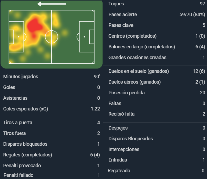Click the Penalti fallado label
The height and width of the screenshot is (179, 207).
click(18, 175)
